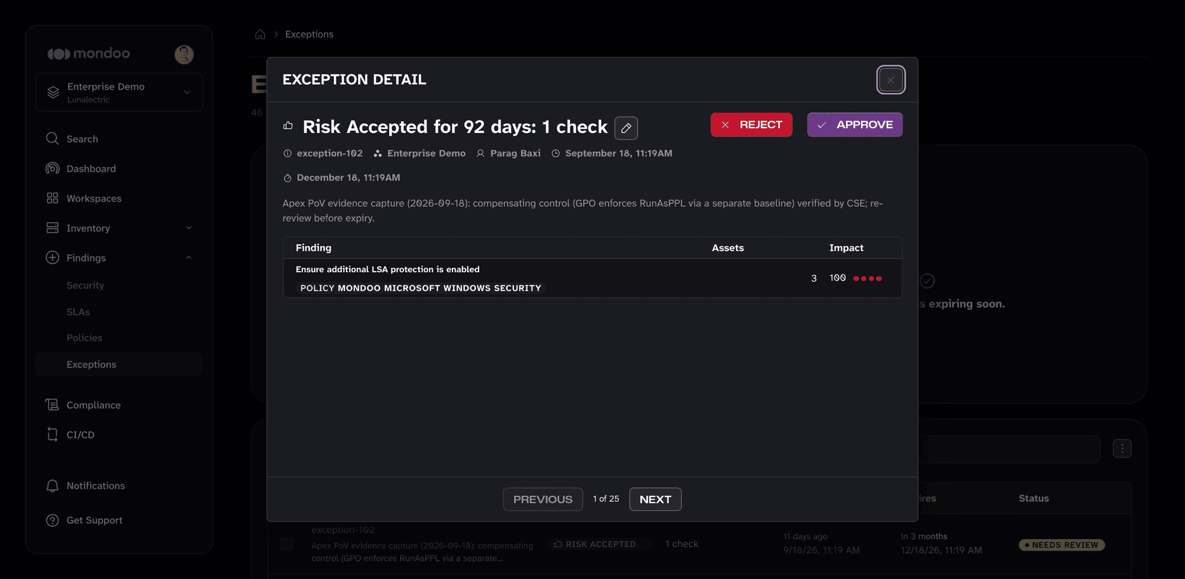Click the Compliance icon in the sidebar
Screen dimensions: 1185x579
point(52,405)
